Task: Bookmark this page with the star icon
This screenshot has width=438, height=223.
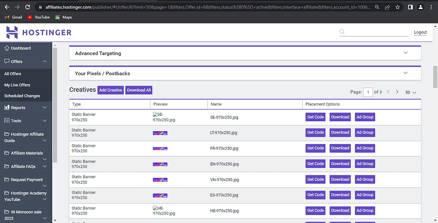Action: pyautogui.click(x=397, y=7)
